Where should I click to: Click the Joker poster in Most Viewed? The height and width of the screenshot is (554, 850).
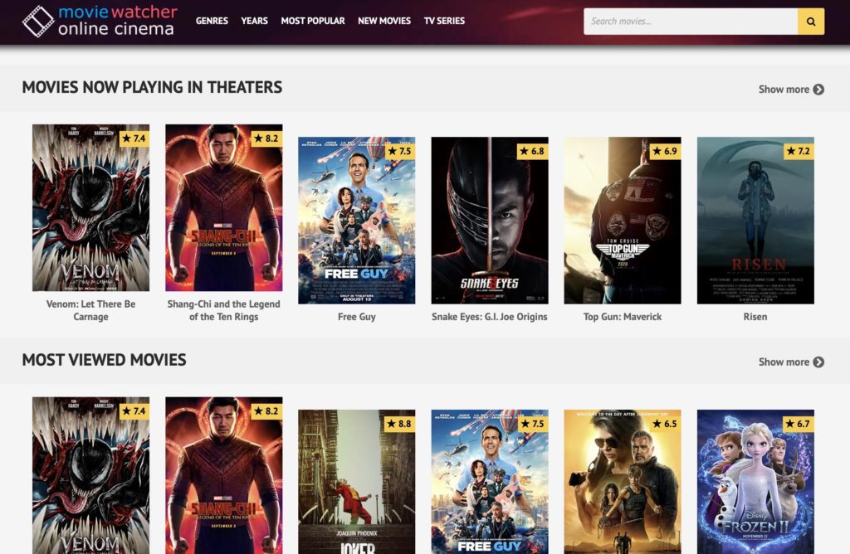tap(357, 482)
